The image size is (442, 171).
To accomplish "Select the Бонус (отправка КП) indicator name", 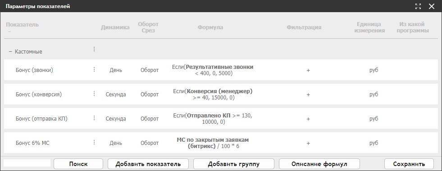I will pyautogui.click(x=42, y=119).
